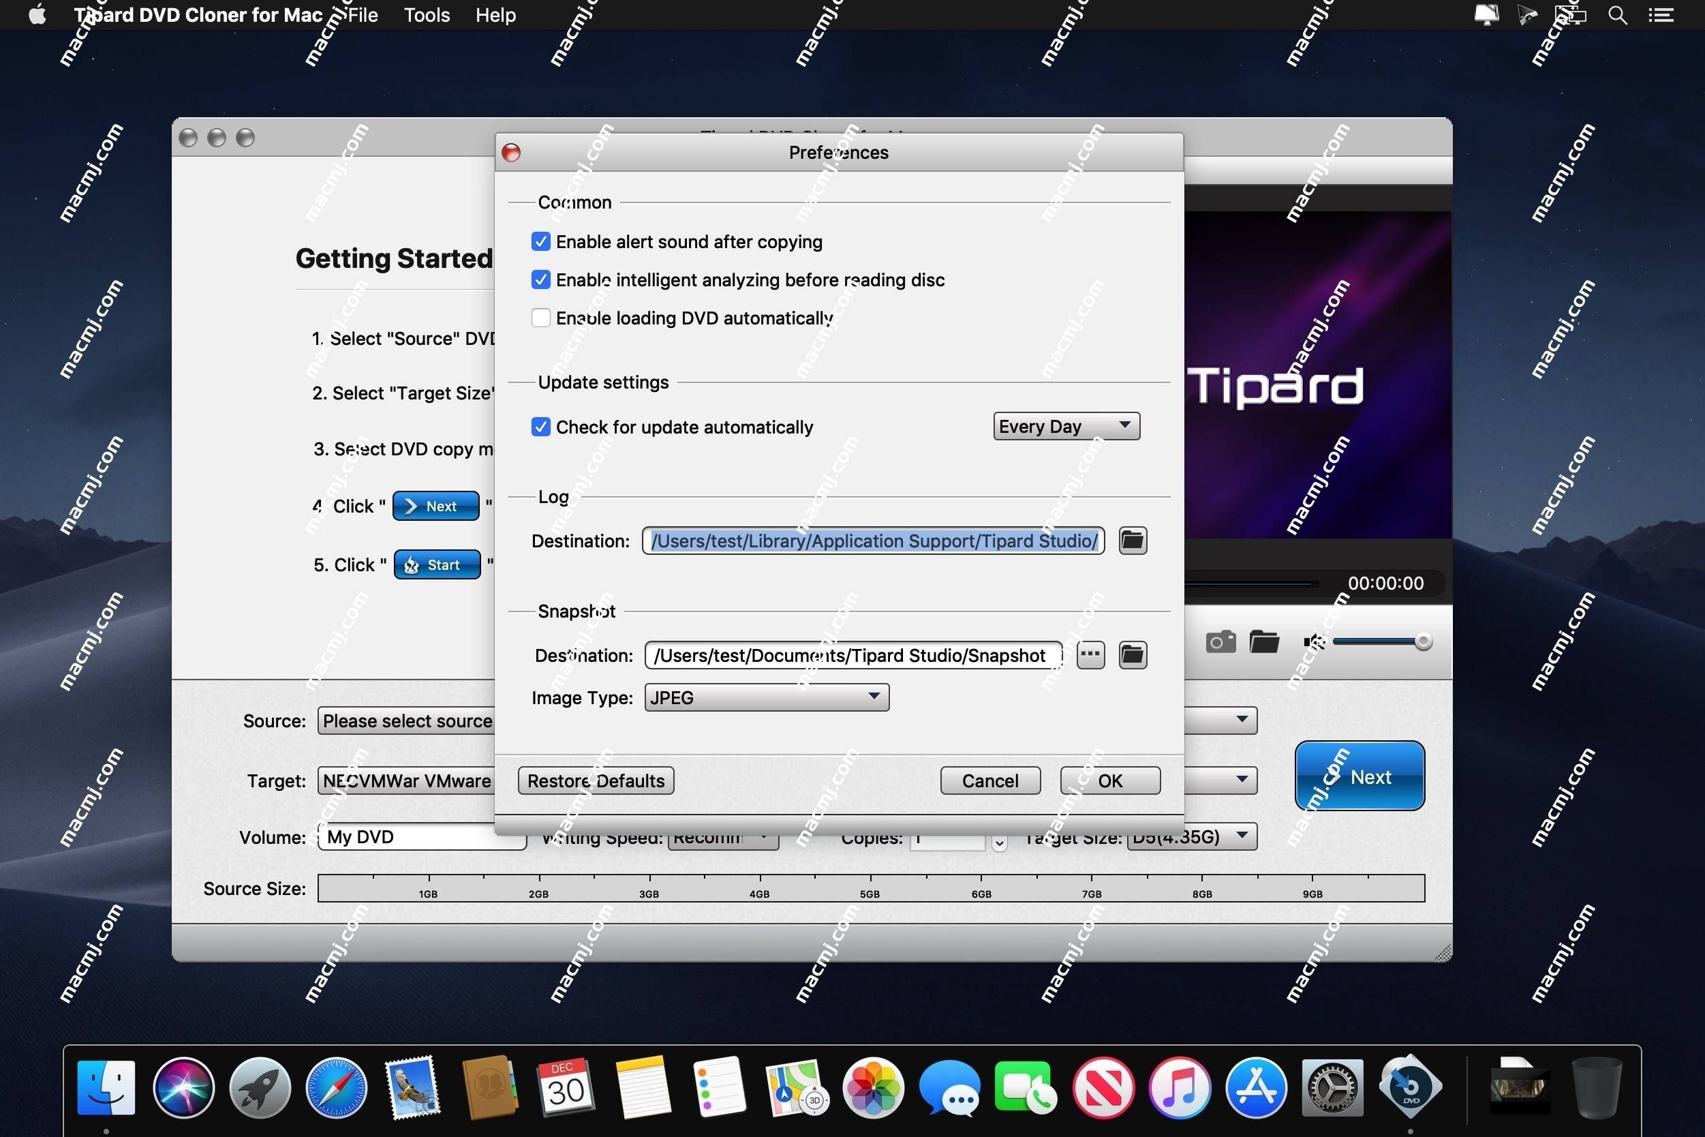Expand the update frequency dropdown Every Day
Image resolution: width=1705 pixels, height=1137 pixels.
click(x=1063, y=427)
